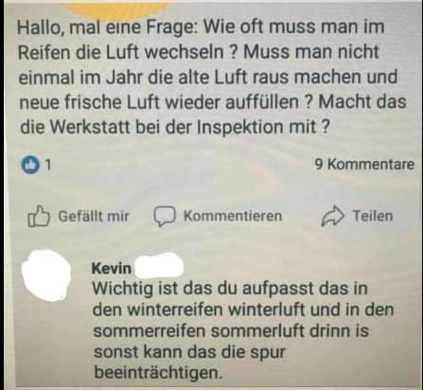423x390 pixels.
Task: Click the word beeinträchtigen in Kevin's comment
Action: 158,373
